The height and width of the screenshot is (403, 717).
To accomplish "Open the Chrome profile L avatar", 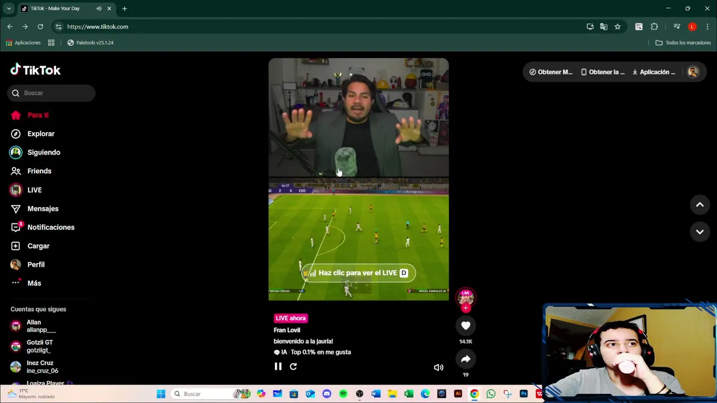I will point(692,26).
